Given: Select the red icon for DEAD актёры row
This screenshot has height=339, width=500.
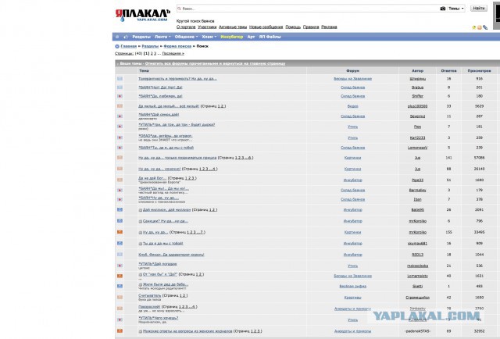Looking at the screenshot, I should click(120, 137).
